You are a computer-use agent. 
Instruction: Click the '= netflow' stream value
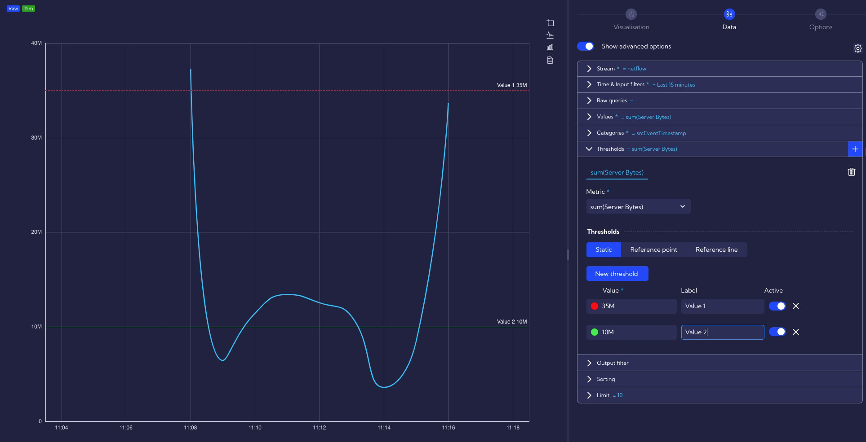click(635, 69)
